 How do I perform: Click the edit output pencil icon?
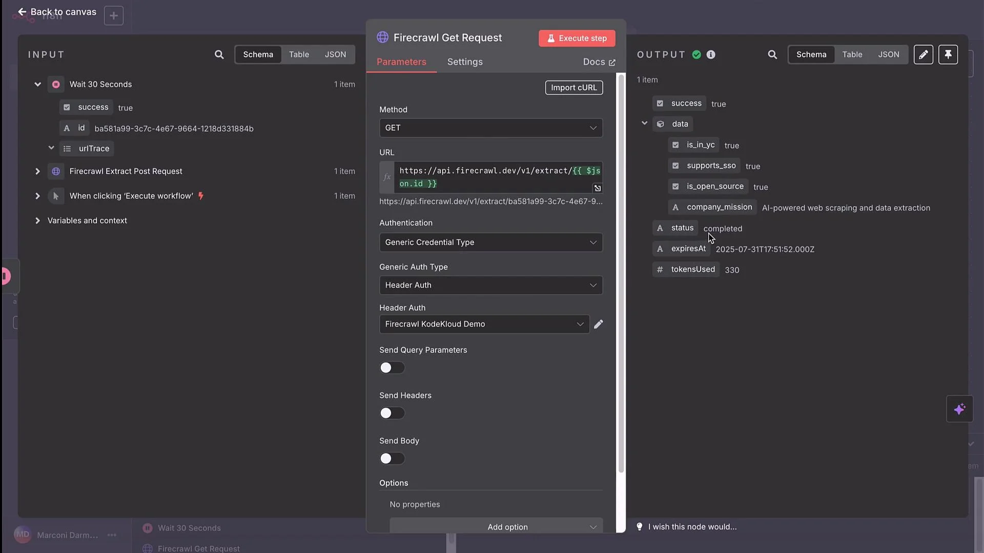pyautogui.click(x=924, y=54)
